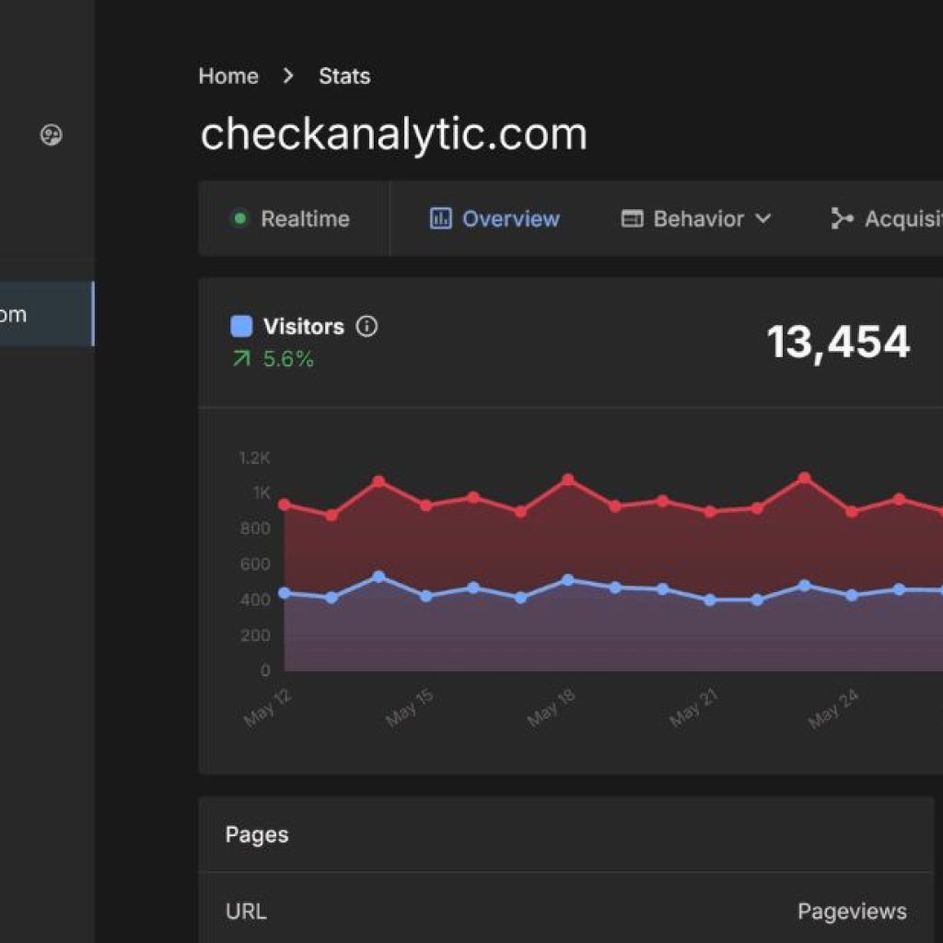This screenshot has width=943, height=943.
Task: Click the Acquisition branching icon
Action: [x=842, y=218]
